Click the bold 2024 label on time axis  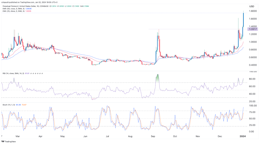(x=243, y=136)
